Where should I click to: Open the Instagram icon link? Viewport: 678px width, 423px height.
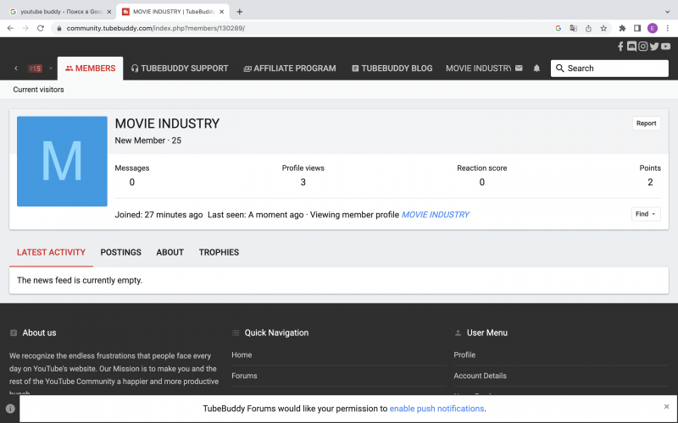643,47
